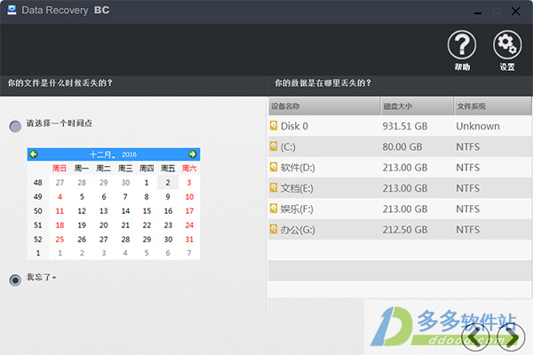
Task: Pick December 20 in the calendar
Action: (104, 225)
